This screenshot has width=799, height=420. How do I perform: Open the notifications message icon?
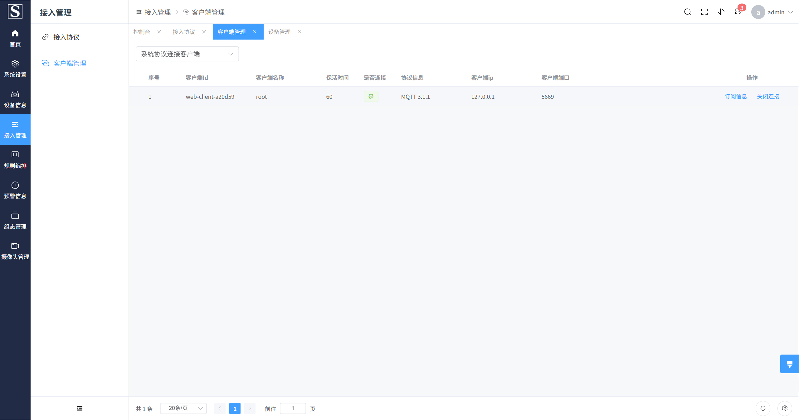click(738, 12)
